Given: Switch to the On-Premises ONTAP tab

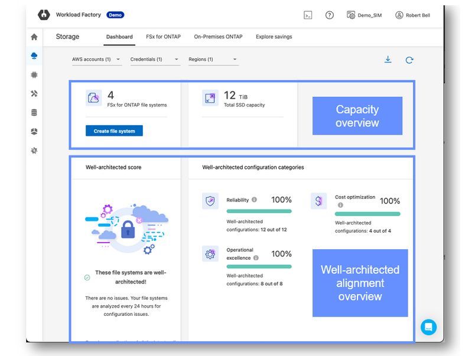Looking at the screenshot, I should (x=218, y=37).
